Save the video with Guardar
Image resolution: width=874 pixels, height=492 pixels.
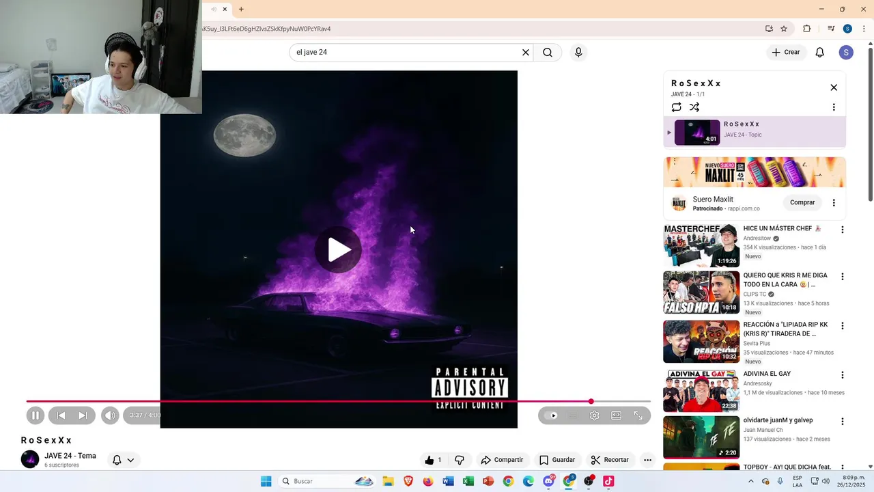pyautogui.click(x=557, y=460)
